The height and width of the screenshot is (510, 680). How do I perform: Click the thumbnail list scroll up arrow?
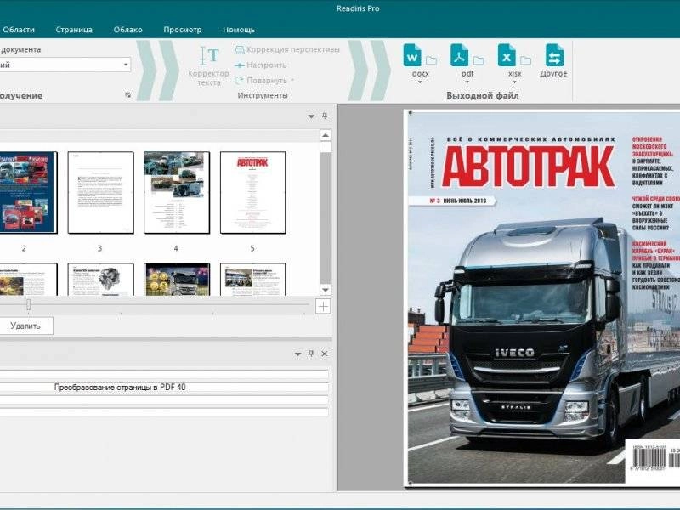point(326,135)
